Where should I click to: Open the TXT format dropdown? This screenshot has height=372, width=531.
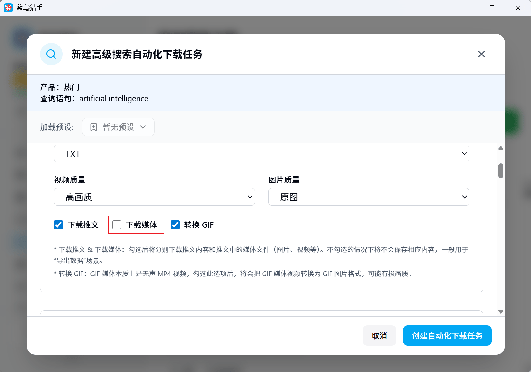coord(261,154)
